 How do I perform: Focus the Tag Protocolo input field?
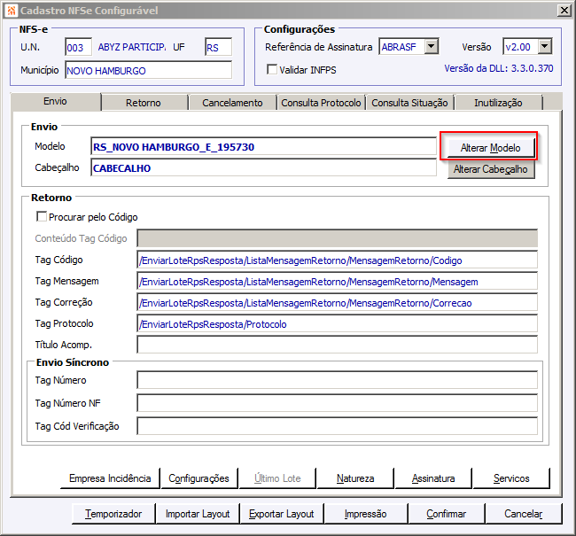click(338, 324)
